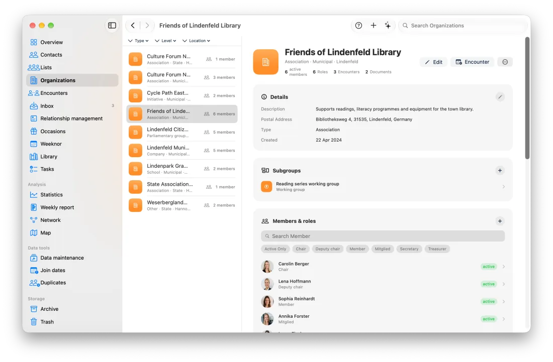The image size is (553, 362).
Task: Open the Type filter dropdown
Action: [x=138, y=41]
